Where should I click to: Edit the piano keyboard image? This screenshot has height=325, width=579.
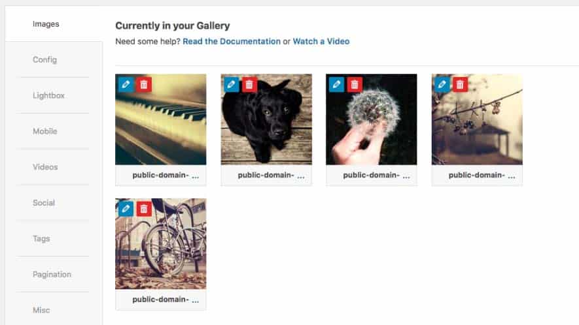[126, 84]
